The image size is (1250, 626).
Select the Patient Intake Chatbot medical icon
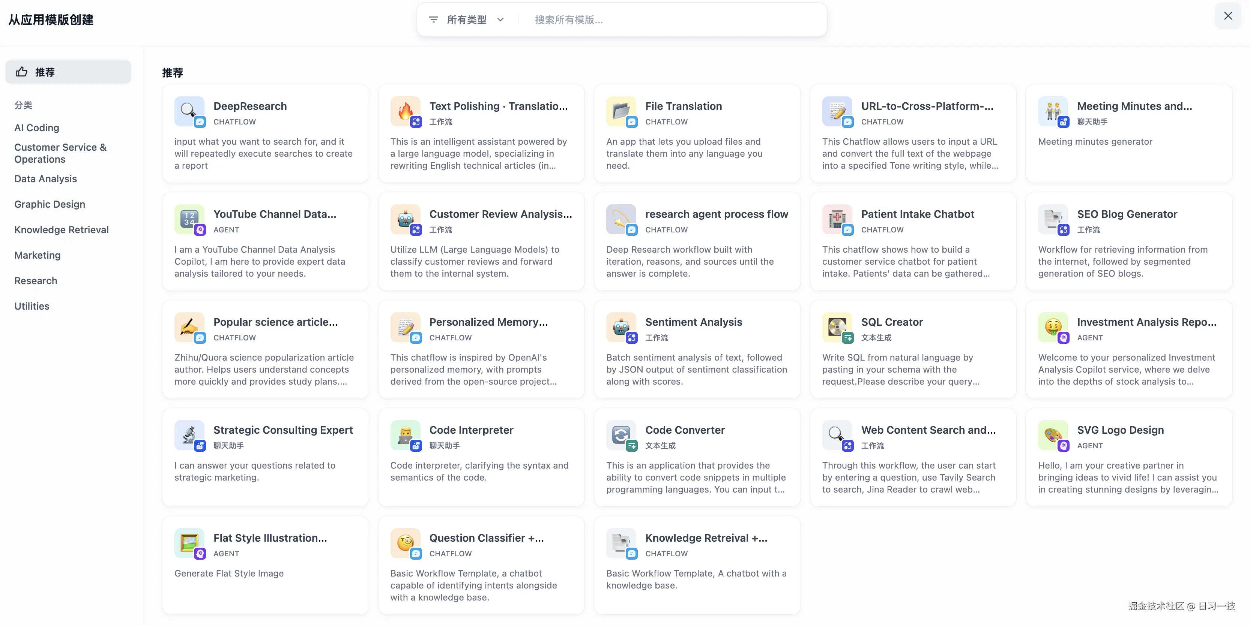point(837,219)
